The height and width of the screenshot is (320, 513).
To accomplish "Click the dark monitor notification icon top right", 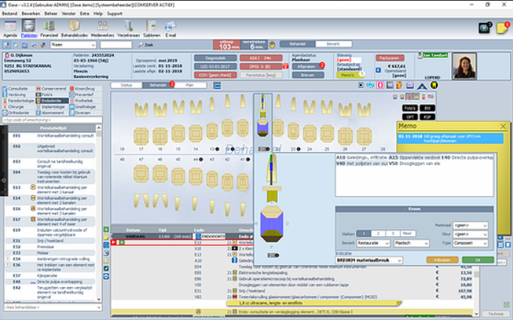I will [484, 28].
